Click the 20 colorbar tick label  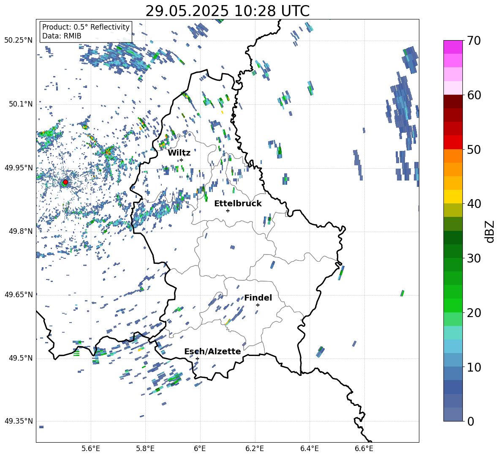click(473, 312)
